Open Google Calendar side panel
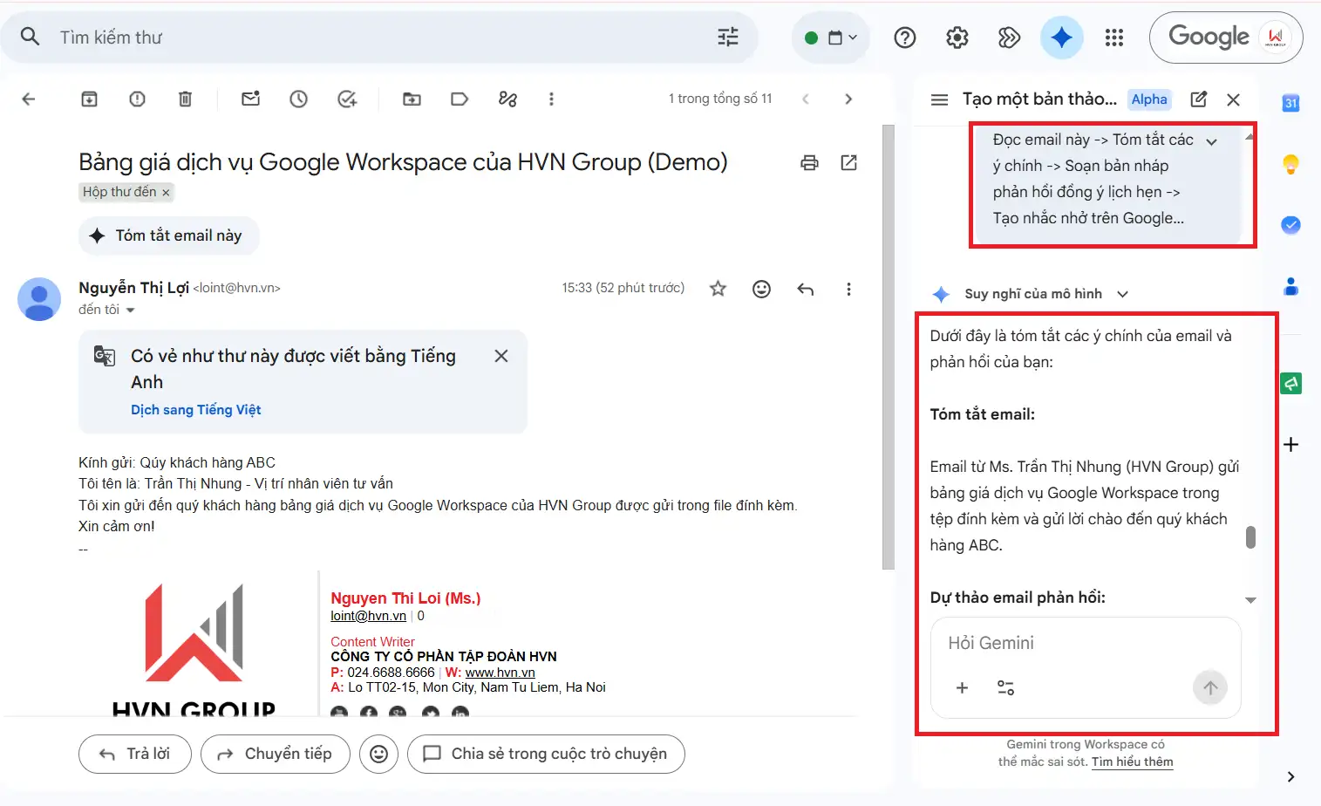 (1291, 103)
